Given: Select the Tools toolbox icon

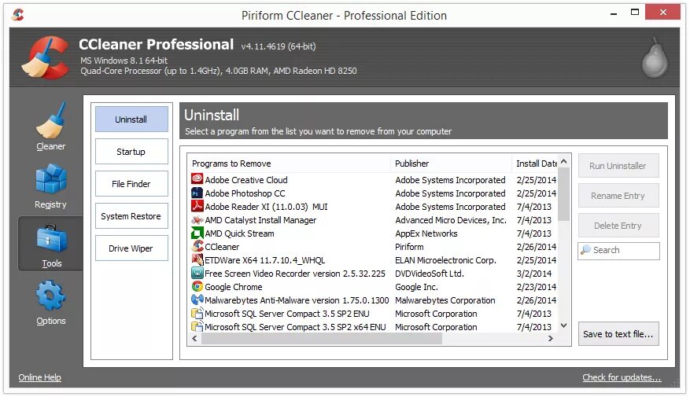Looking at the screenshot, I should 51,239.
